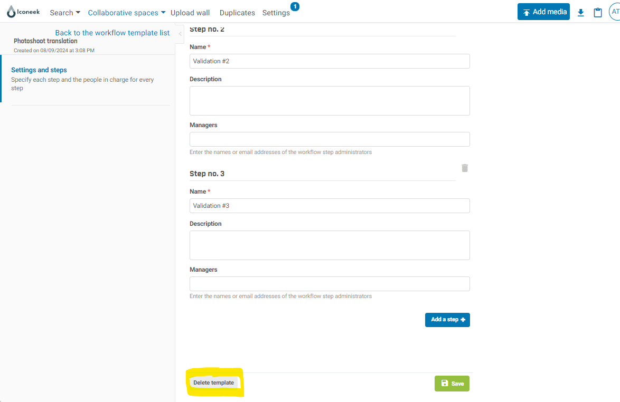Focus the Step 3 Managers field

[330, 284]
